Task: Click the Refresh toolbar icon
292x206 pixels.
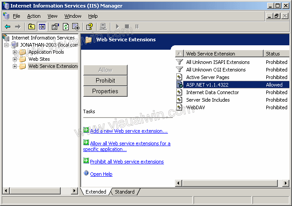Action: coord(66,27)
